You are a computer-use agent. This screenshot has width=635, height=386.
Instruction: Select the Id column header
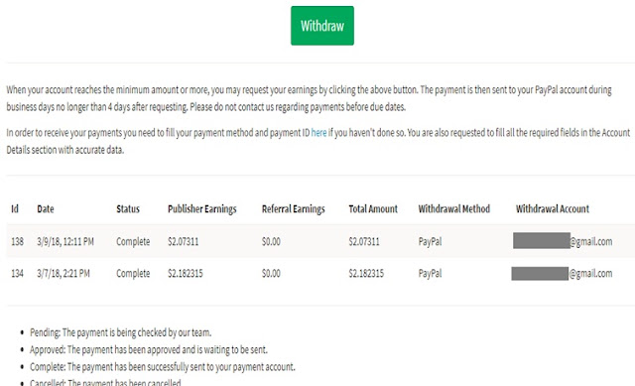tap(15, 209)
